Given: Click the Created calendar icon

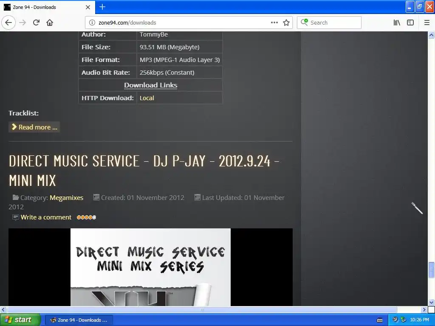Looking at the screenshot, I should pos(96,197).
